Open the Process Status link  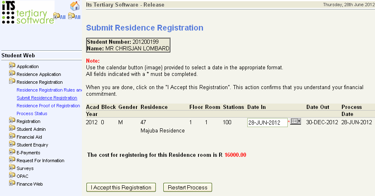click(x=32, y=113)
